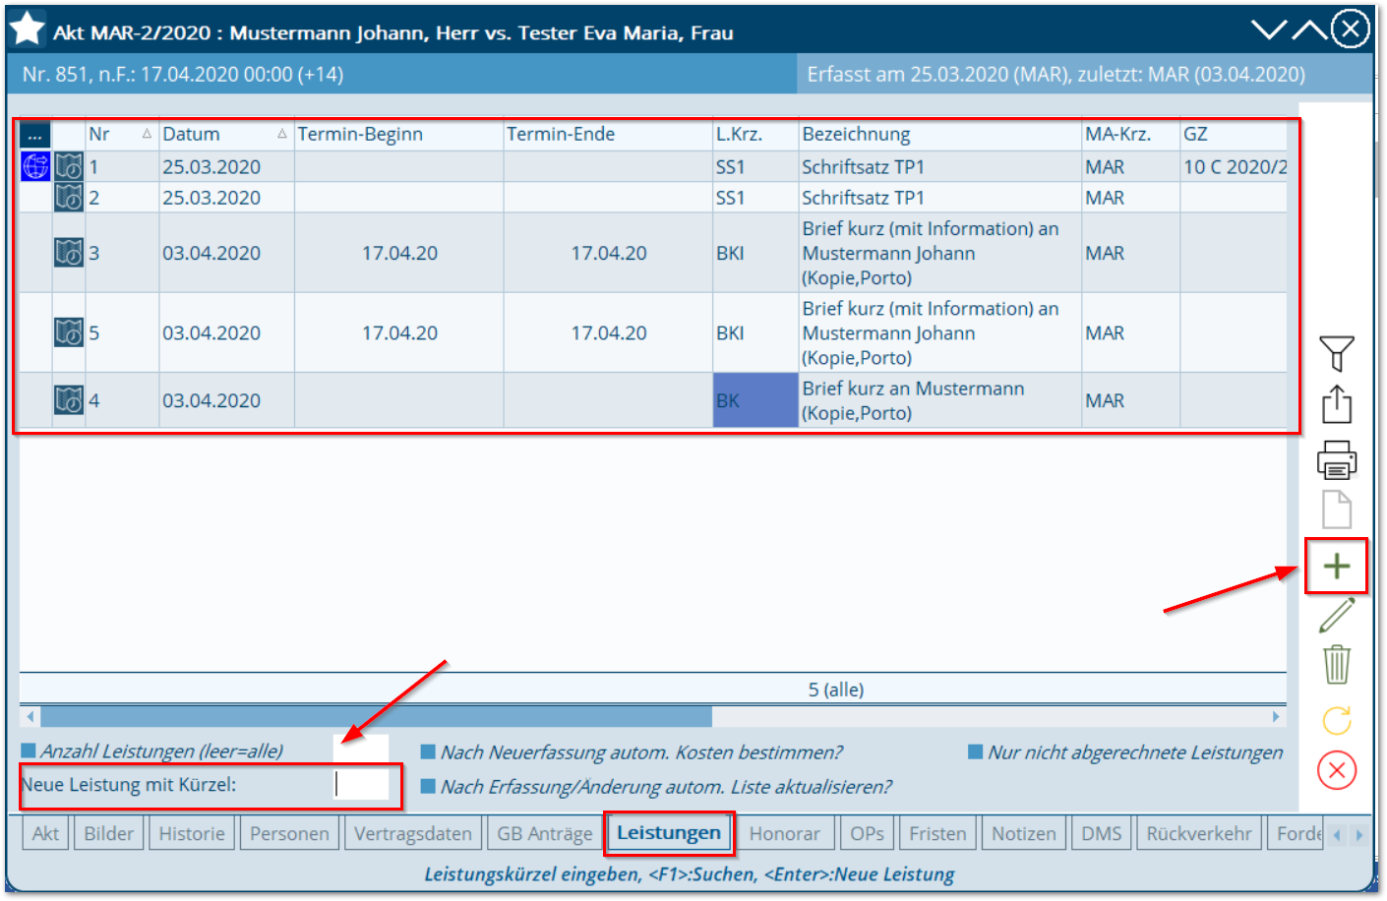Screen dimensions: 1387x901
Task: Click the clock-map icon in row 4
Action: (x=69, y=400)
